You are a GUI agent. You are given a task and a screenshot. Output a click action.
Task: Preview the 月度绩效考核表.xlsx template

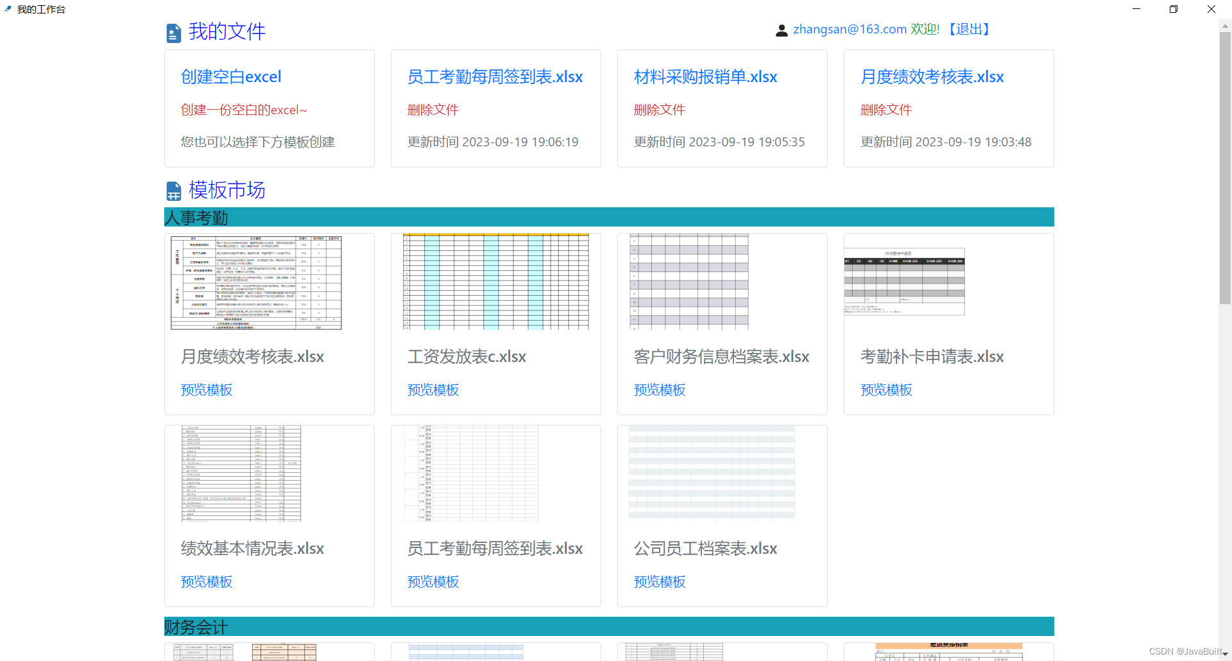[x=206, y=390]
